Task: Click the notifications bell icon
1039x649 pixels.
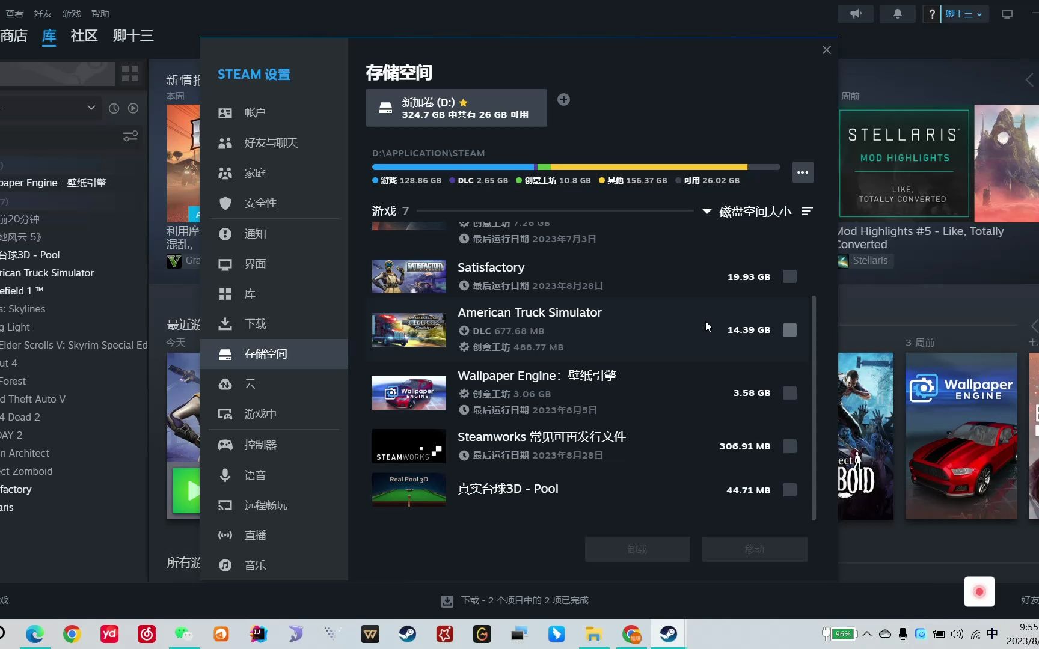Action: (897, 14)
